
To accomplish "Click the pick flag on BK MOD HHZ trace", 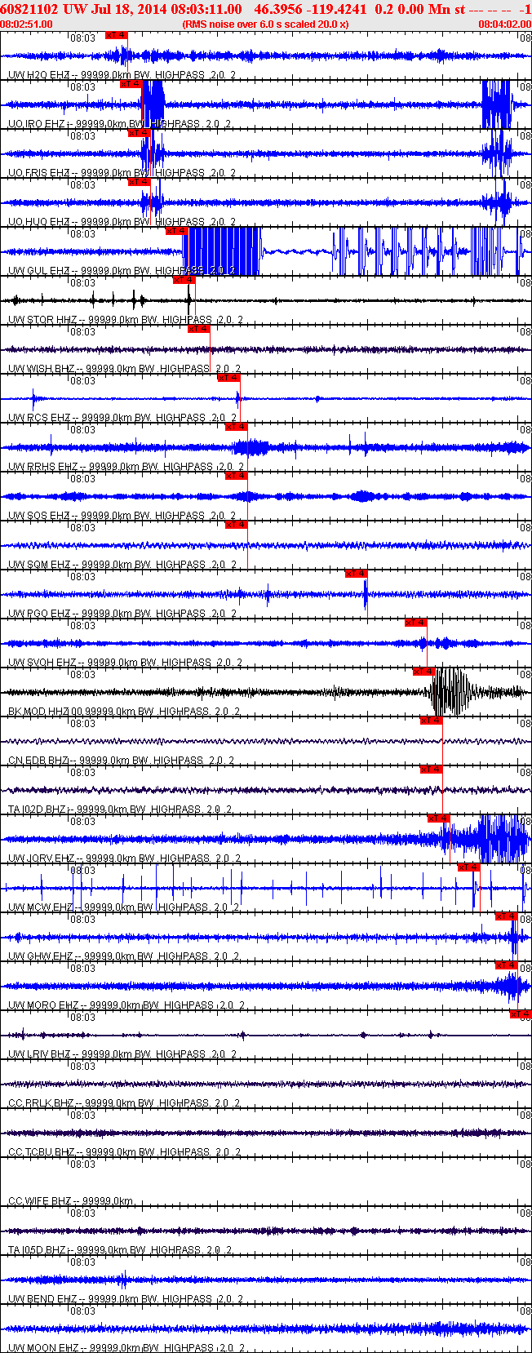I will [x=423, y=672].
